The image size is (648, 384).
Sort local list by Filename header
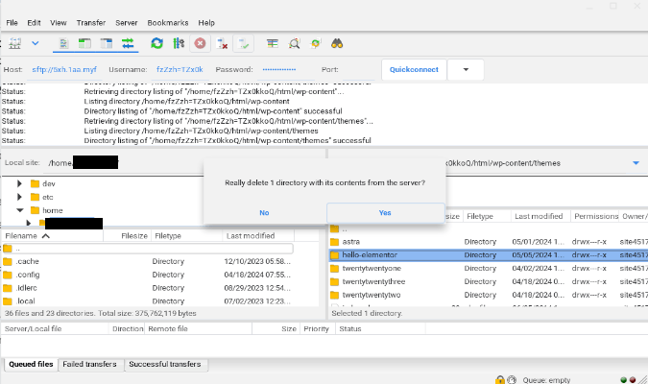pyautogui.click(x=52, y=236)
